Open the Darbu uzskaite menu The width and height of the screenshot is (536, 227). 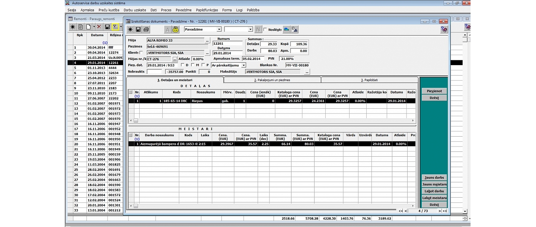click(135, 10)
